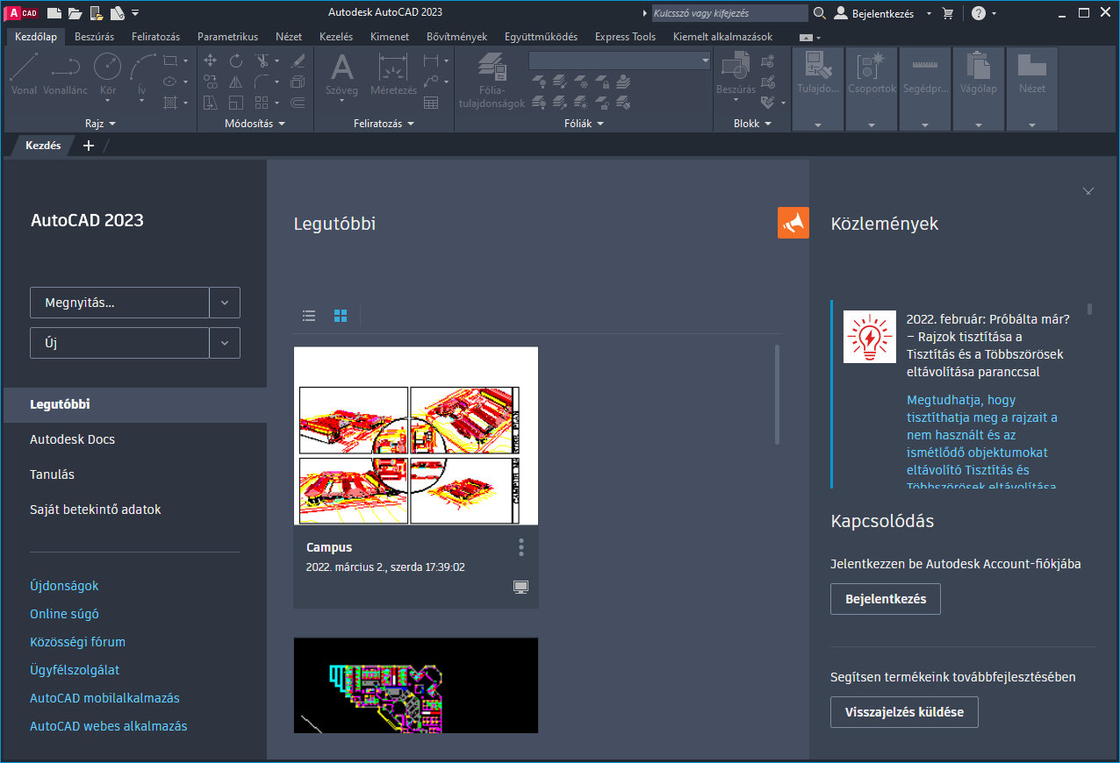Switch recent files to grid view
This screenshot has width=1120, height=763.
[x=341, y=316]
